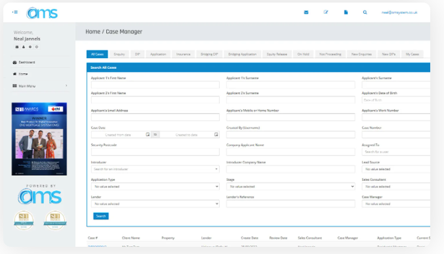The image size is (444, 254).
Task: Select the All Cases tab
Action: point(97,54)
